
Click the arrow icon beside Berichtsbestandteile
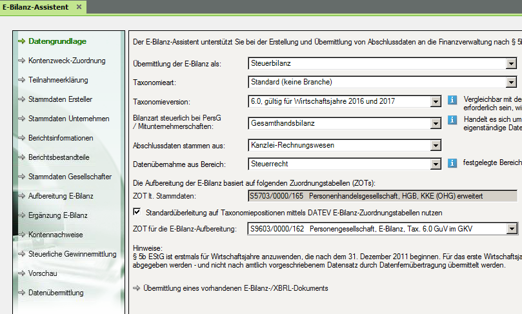pyautogui.click(x=22, y=157)
